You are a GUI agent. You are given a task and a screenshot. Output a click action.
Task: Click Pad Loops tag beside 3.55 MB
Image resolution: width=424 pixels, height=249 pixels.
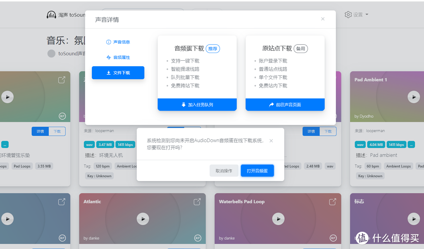[x=22, y=166]
